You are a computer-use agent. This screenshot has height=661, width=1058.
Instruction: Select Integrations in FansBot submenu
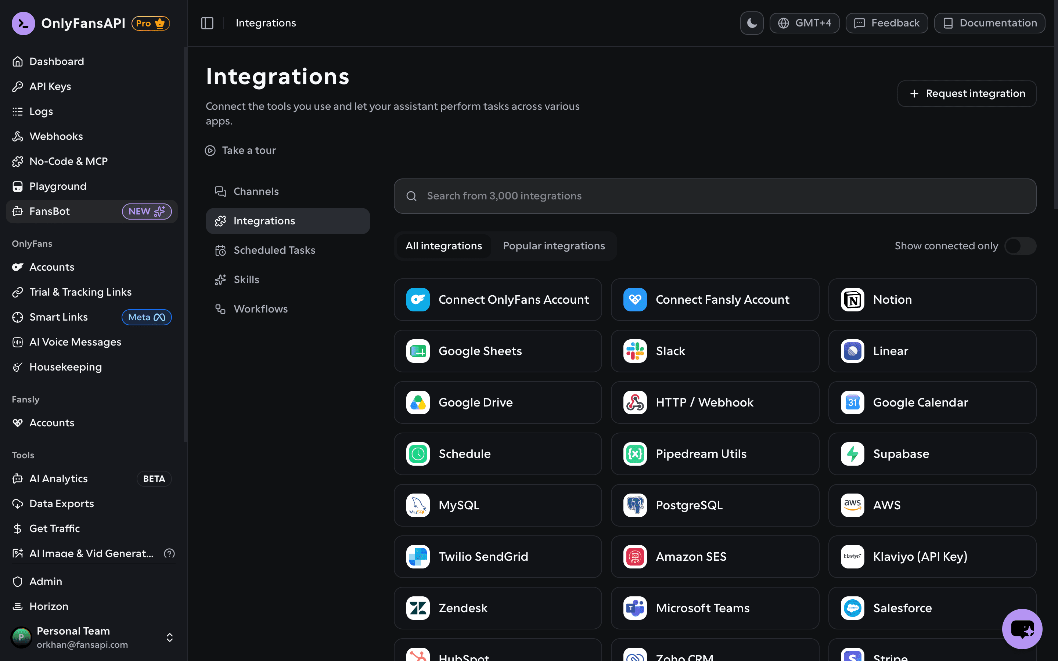click(288, 221)
